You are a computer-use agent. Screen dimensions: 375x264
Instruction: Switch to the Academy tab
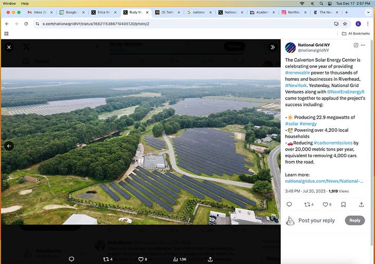click(x=262, y=12)
